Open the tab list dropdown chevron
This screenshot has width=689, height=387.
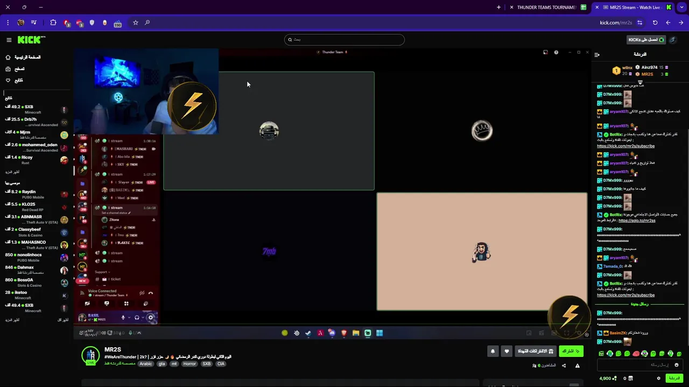click(681, 8)
